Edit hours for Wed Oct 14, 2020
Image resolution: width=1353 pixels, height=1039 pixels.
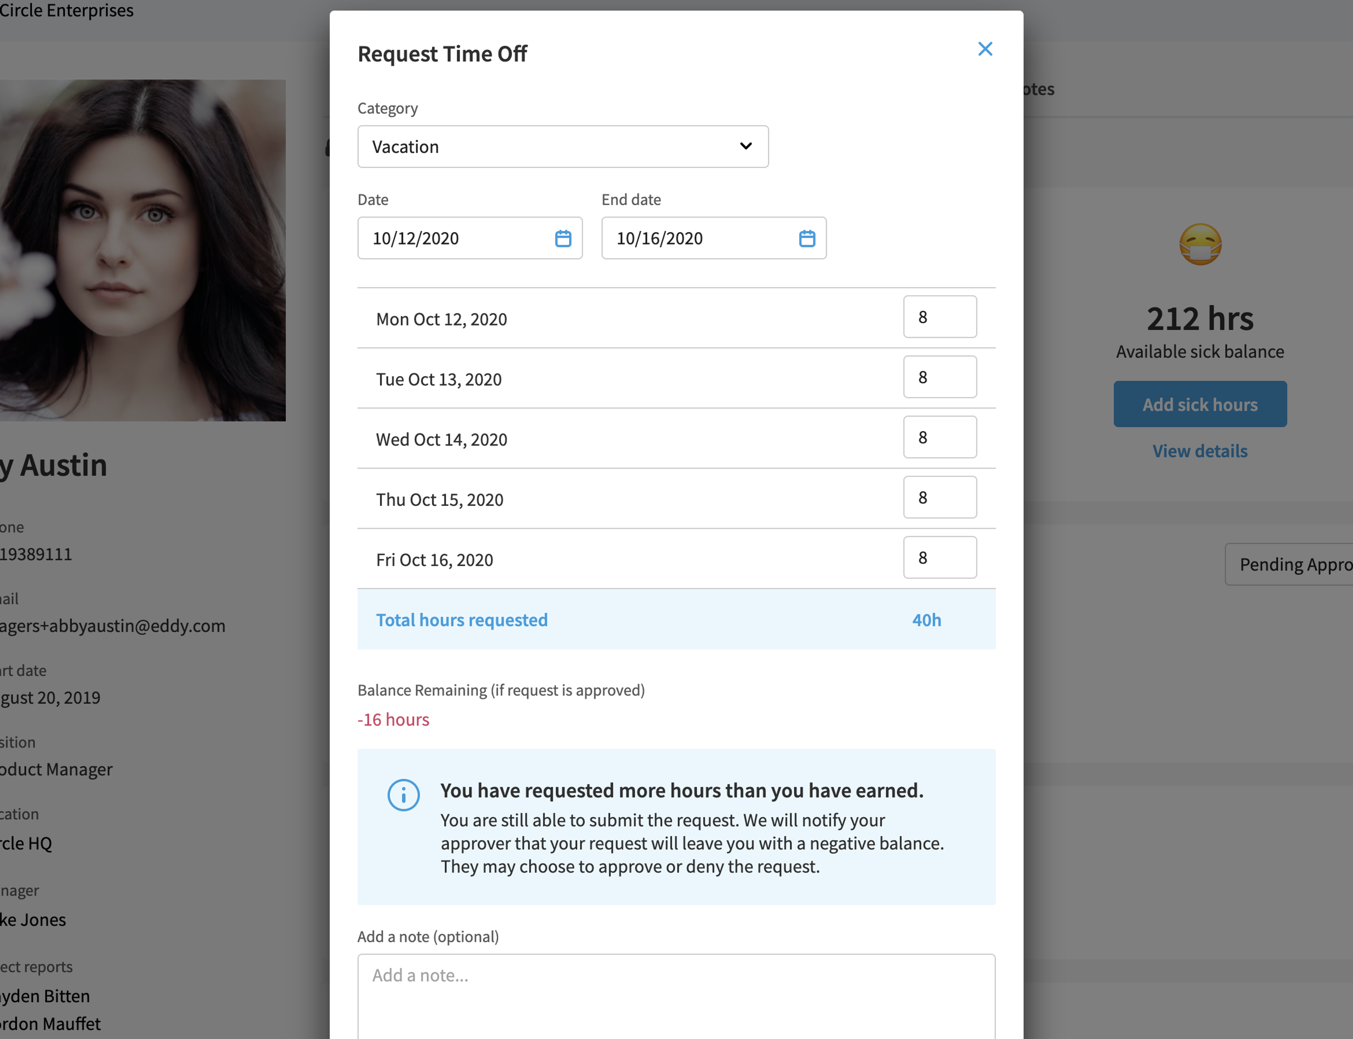point(939,437)
